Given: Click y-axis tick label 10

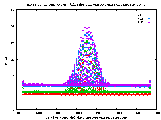Looking at the screenshot, I should pos(13,93).
